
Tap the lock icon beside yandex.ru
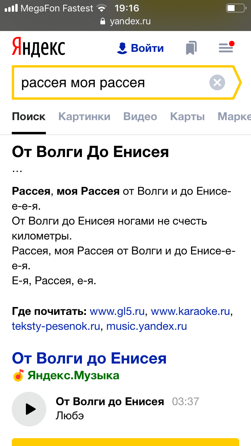(103, 21)
